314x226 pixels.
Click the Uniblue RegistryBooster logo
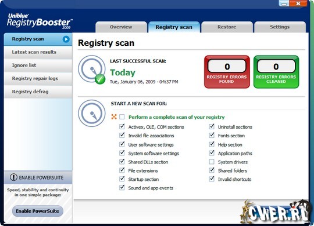(x=40, y=21)
